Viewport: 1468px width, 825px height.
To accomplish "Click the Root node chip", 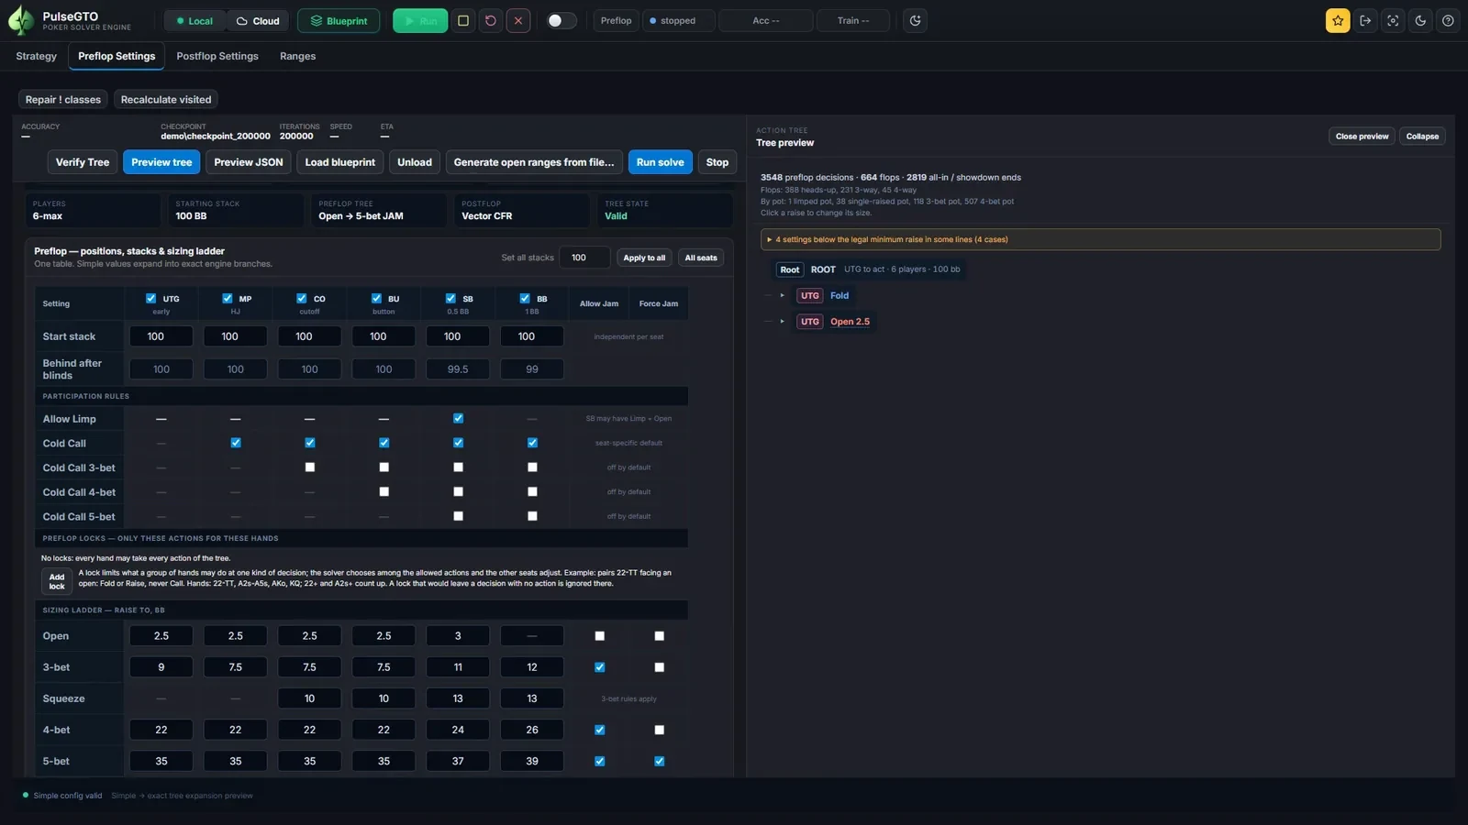I will (x=790, y=269).
